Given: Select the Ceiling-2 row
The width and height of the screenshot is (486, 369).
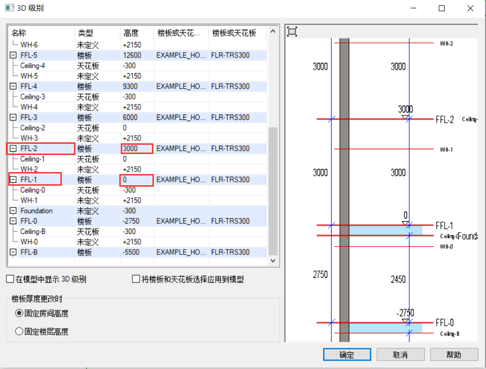Looking at the screenshot, I should (x=137, y=128).
